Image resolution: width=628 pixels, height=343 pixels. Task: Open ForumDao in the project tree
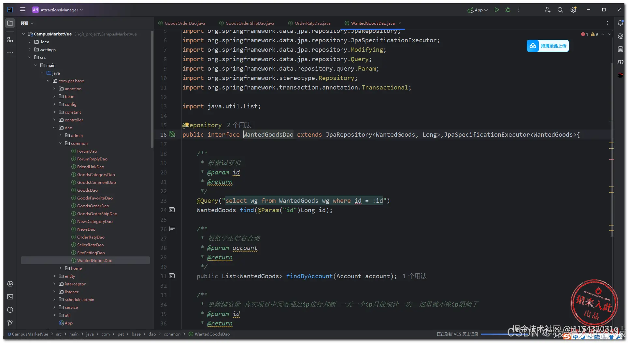[x=87, y=151]
